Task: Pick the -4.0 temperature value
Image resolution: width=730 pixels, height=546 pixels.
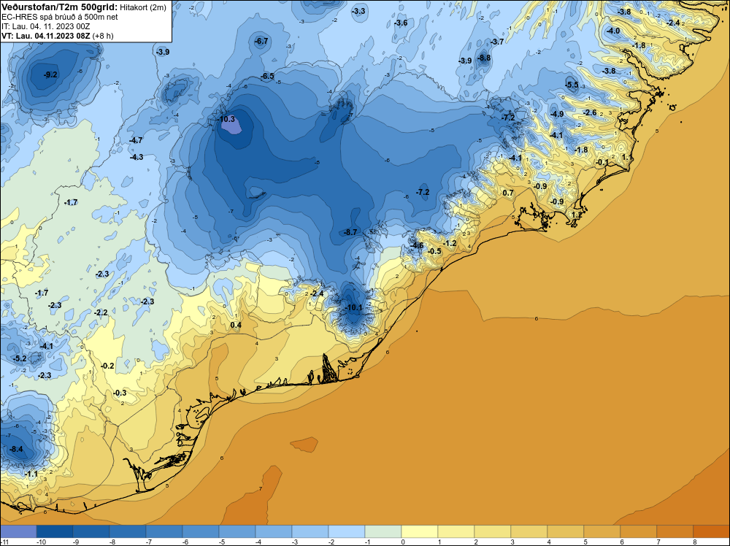Action: tap(613, 31)
